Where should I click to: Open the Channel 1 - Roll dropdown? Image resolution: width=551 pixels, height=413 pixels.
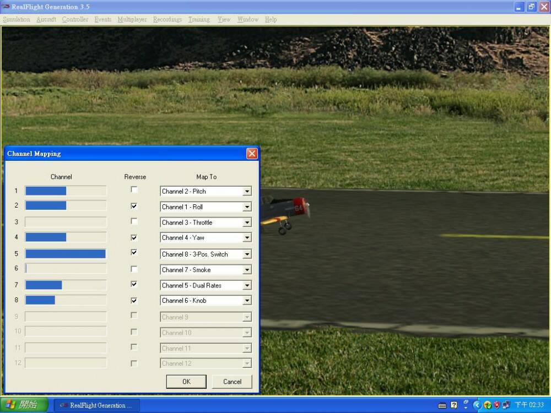[247, 207]
